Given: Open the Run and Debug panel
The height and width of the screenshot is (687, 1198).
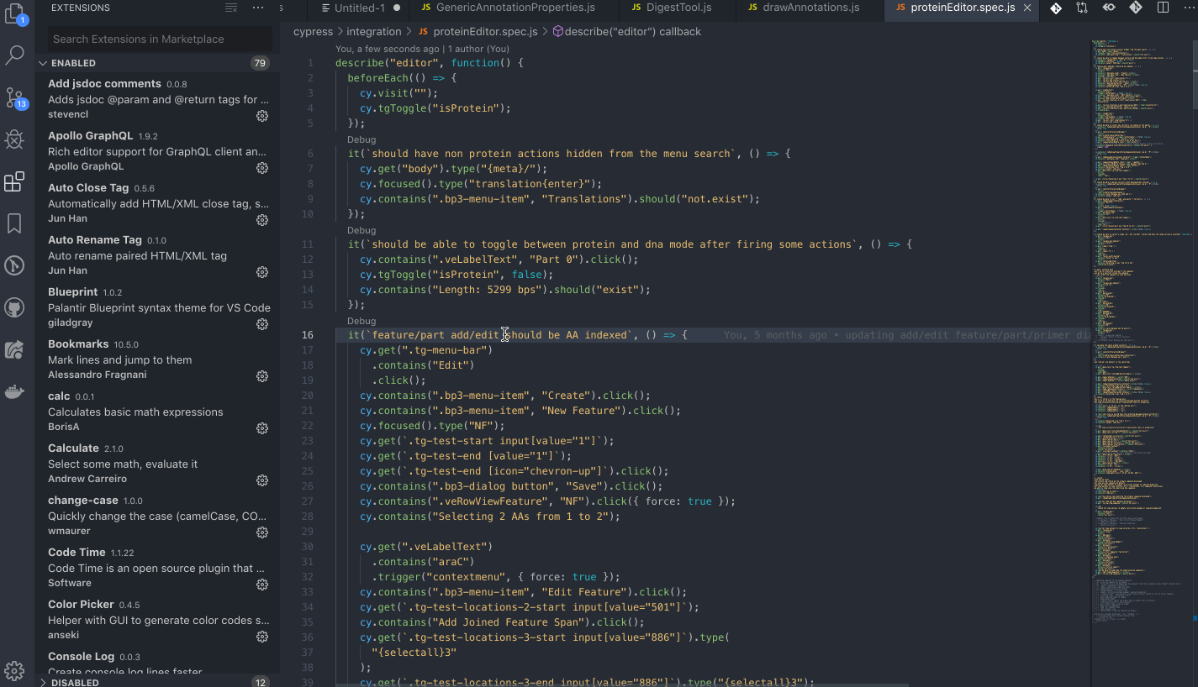Looking at the screenshot, I should (x=15, y=139).
